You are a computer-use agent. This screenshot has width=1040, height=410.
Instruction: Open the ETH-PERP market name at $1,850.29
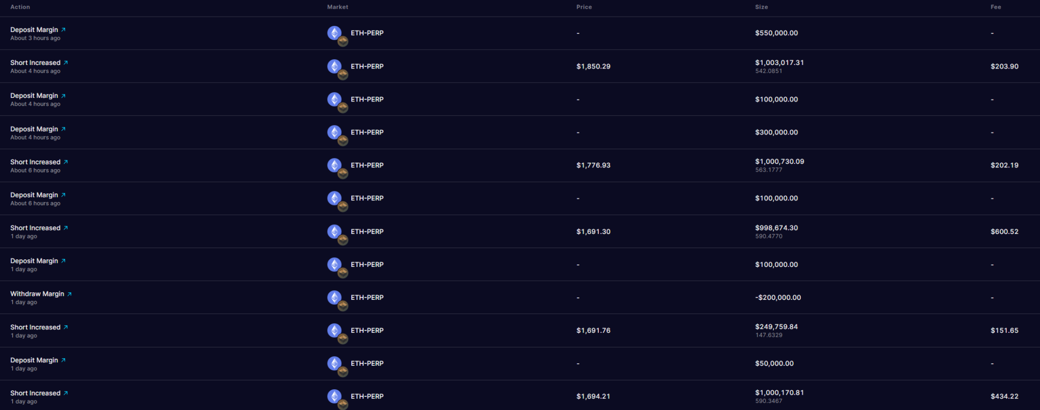pos(367,66)
